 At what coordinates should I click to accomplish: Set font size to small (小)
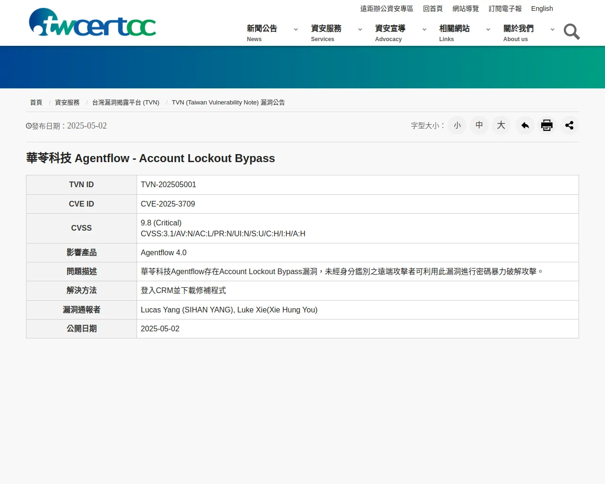tap(457, 125)
